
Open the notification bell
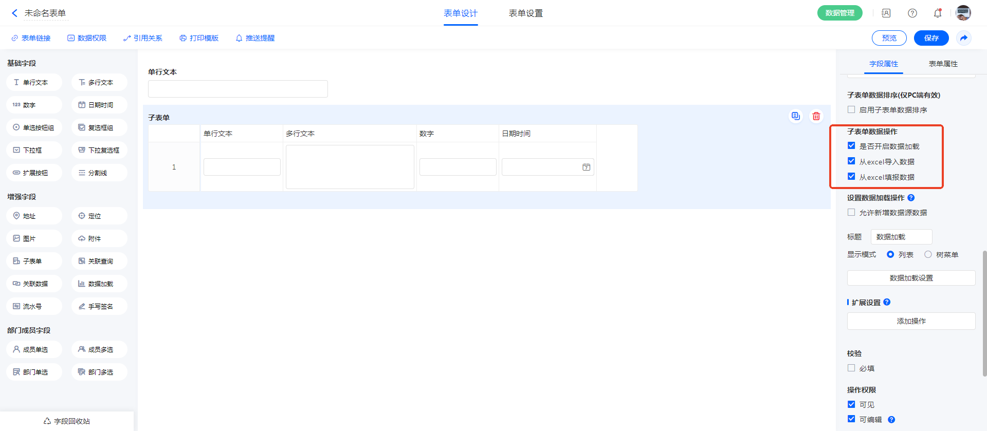pyautogui.click(x=937, y=13)
